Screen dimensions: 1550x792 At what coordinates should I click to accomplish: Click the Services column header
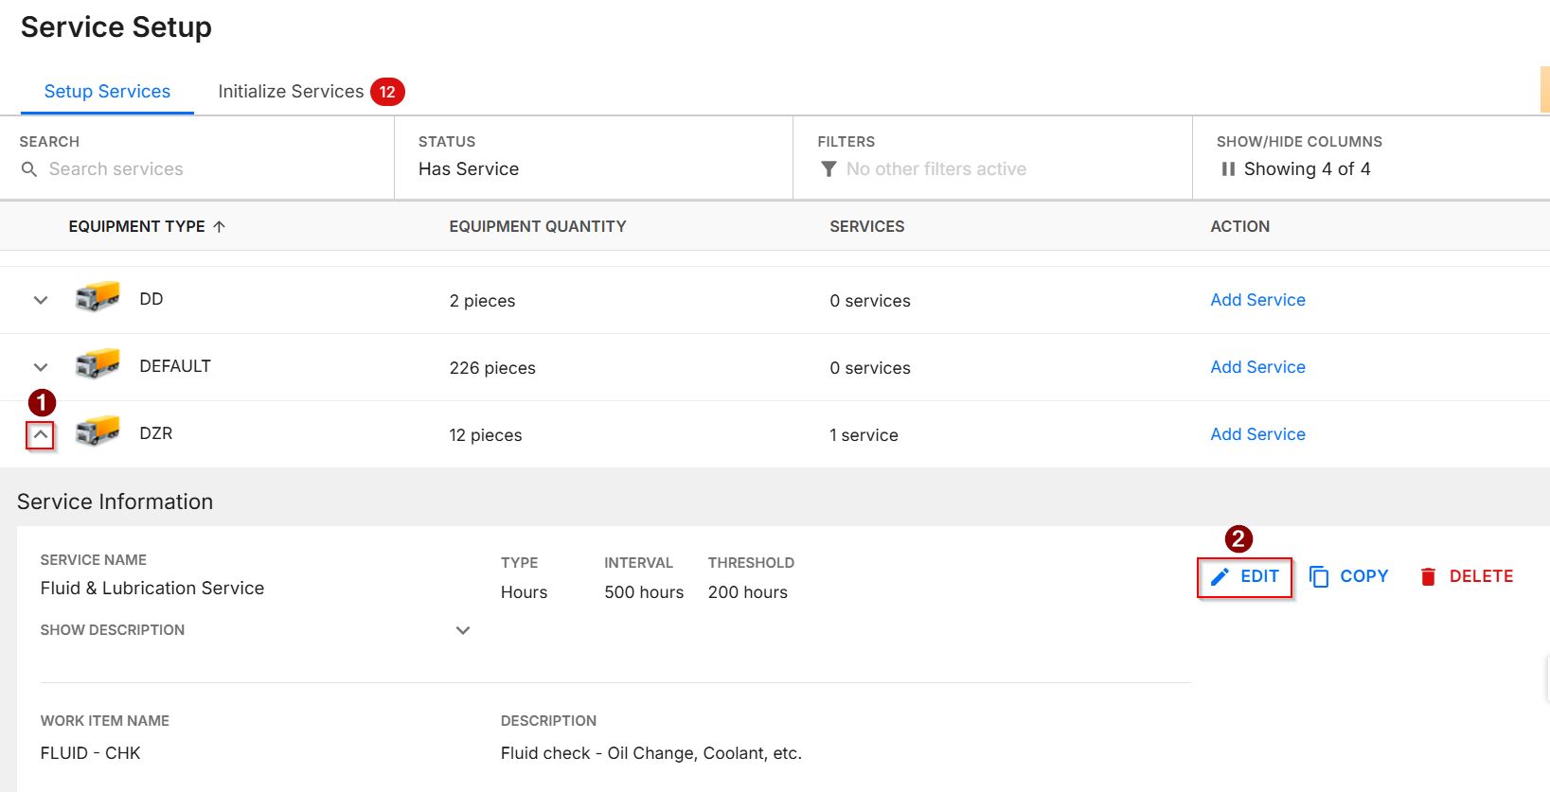(x=867, y=227)
